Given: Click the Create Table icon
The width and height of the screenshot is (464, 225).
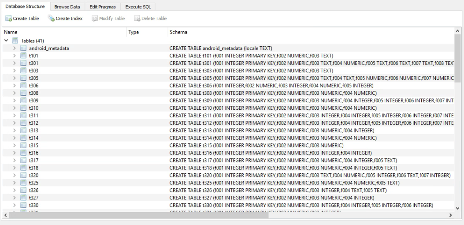Looking at the screenshot, I should coord(9,18).
